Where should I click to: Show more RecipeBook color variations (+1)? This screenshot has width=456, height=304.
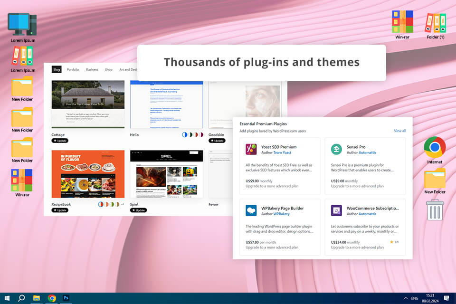123,204
